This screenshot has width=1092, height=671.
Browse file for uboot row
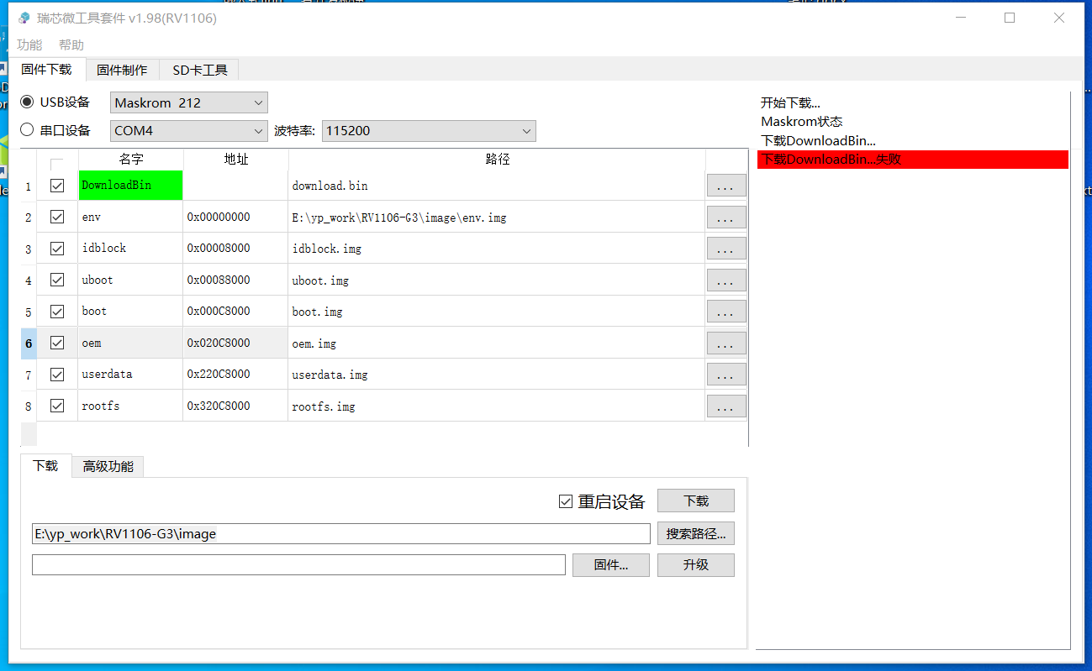pyautogui.click(x=726, y=280)
